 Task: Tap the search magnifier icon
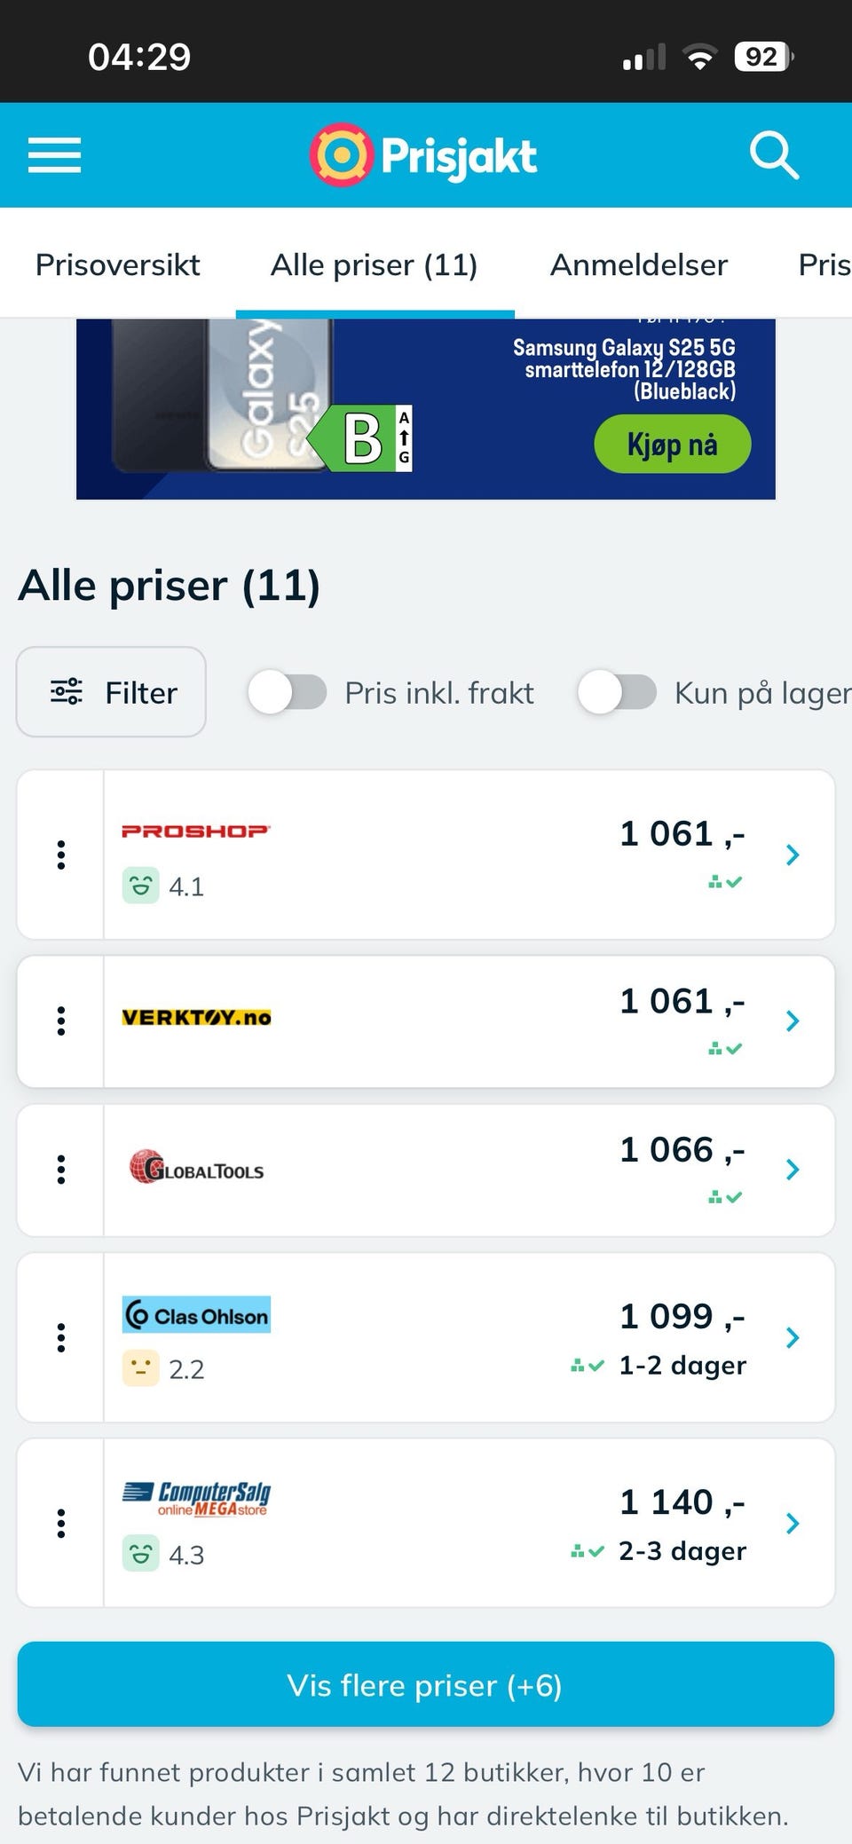click(774, 155)
